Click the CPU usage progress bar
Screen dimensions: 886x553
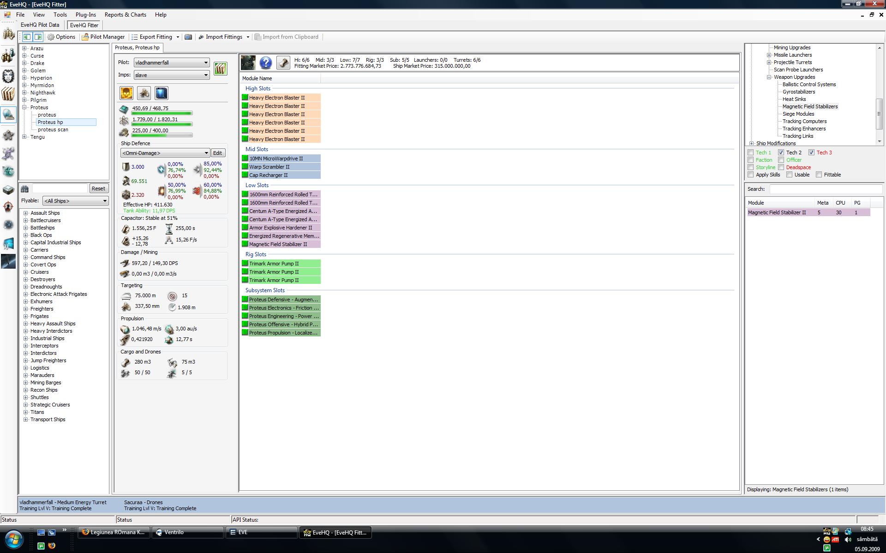[x=162, y=113]
